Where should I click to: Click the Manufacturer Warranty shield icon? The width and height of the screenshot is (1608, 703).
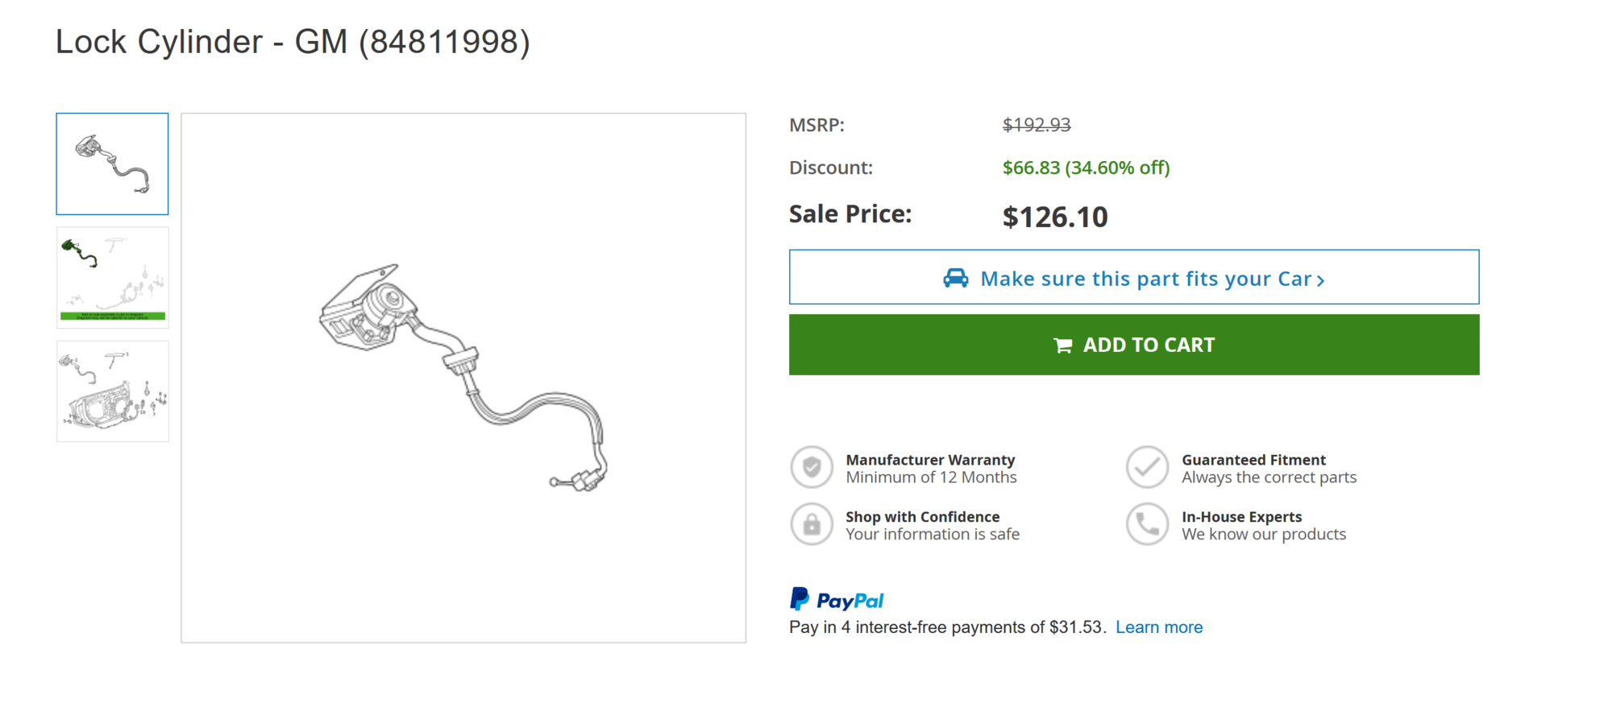[x=812, y=467]
